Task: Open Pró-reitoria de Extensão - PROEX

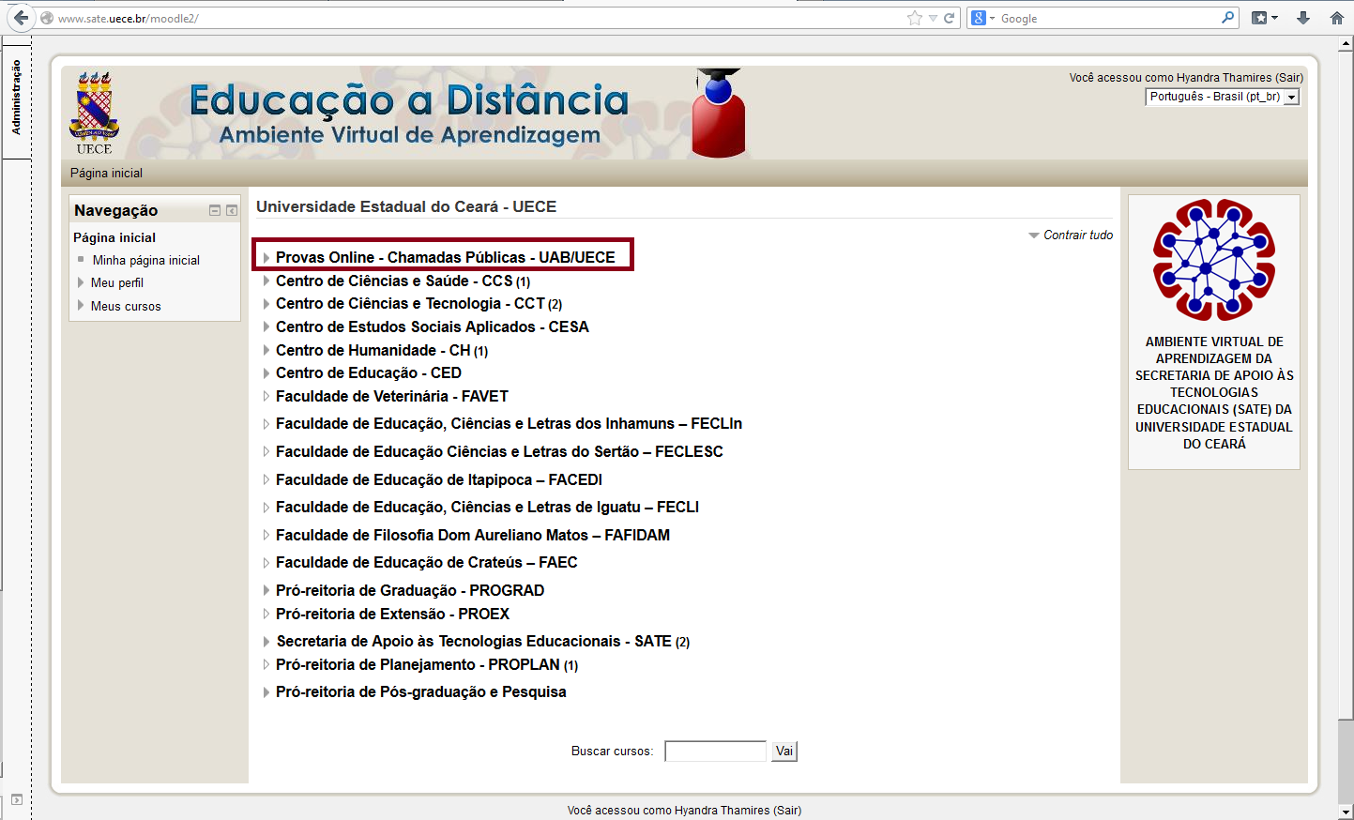Action: 393,614
